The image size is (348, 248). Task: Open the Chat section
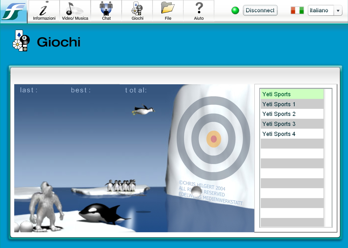coord(106,11)
